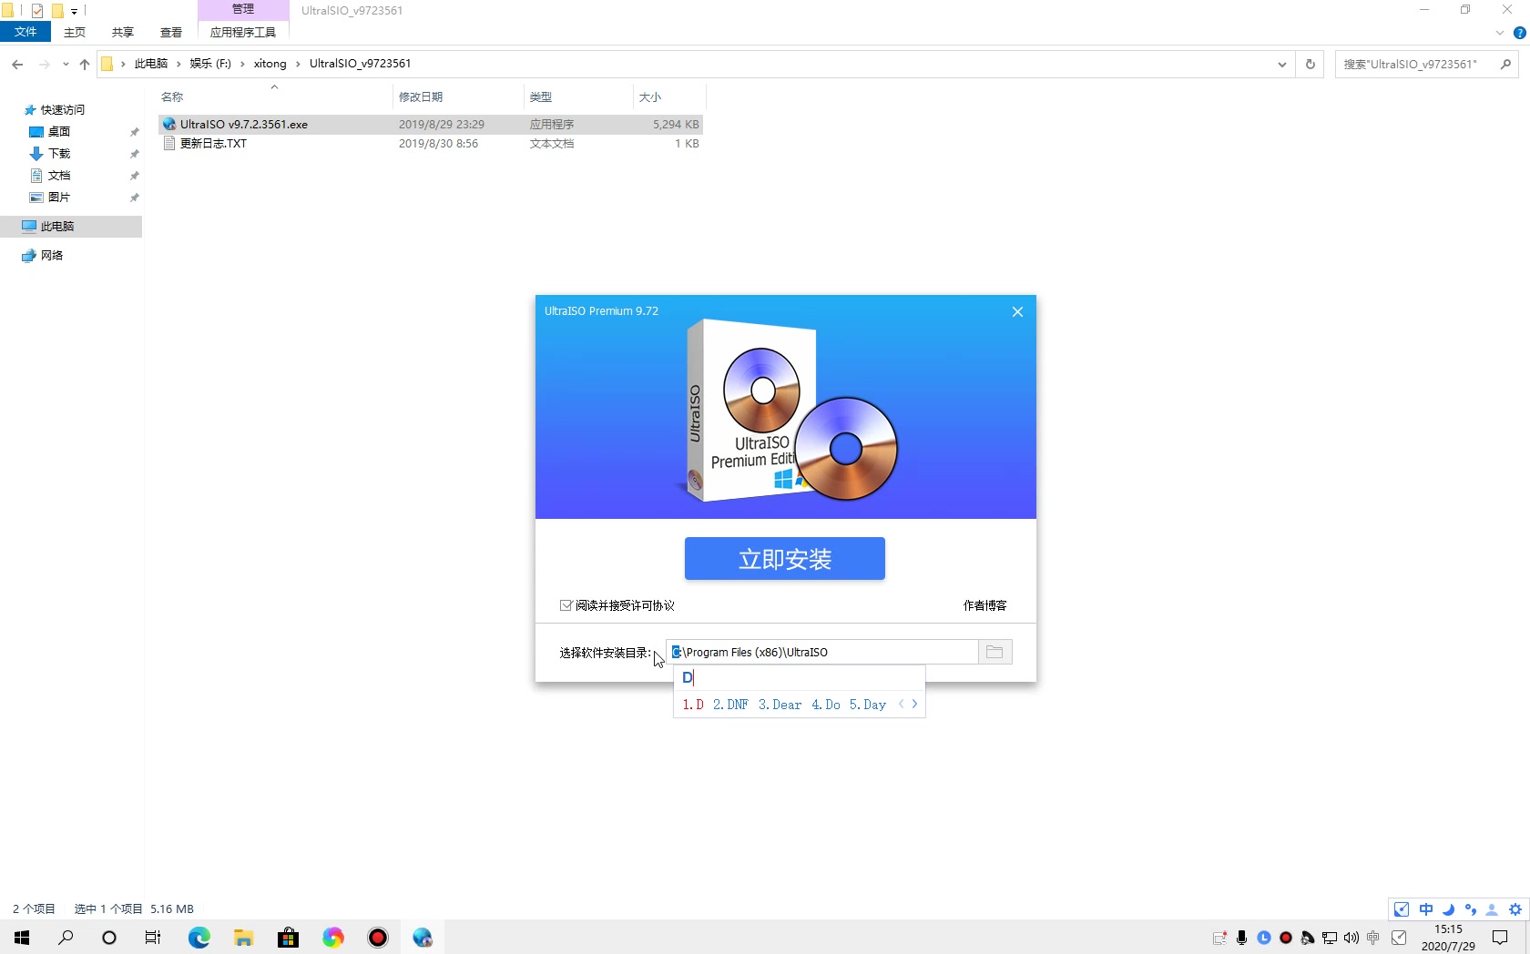Go to next IME candidate page
This screenshot has height=954, width=1530.
pyautogui.click(x=914, y=704)
